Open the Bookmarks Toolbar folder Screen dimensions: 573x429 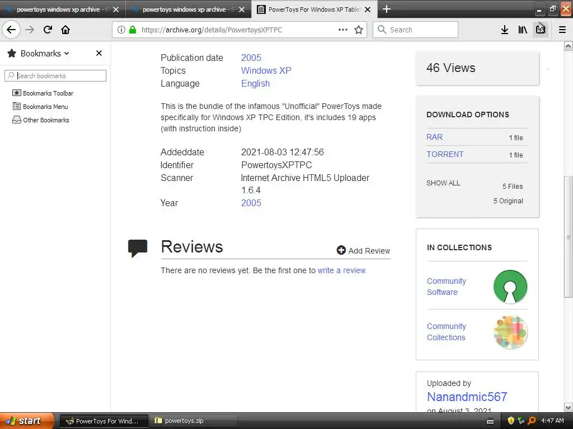43,93
